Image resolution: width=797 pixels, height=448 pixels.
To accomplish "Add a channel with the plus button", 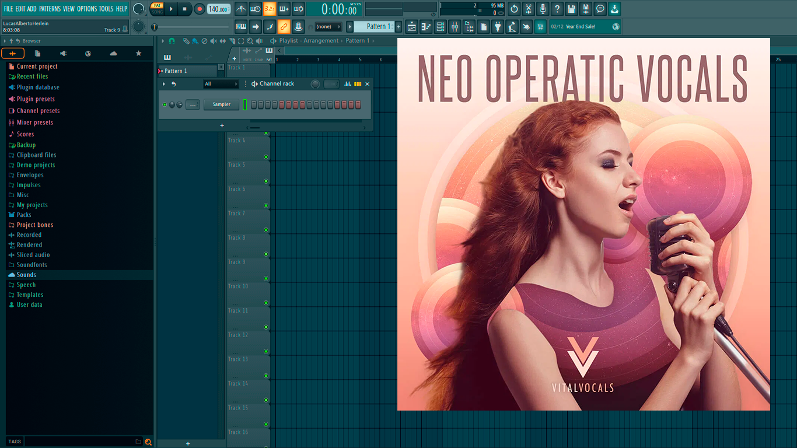I will pyautogui.click(x=222, y=125).
